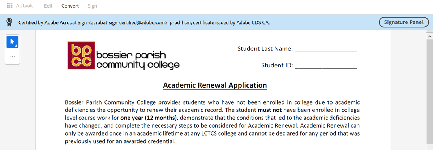Screen dimensions: 433x150
Task: Click the BPCC college logo image
Action: [x=81, y=56]
